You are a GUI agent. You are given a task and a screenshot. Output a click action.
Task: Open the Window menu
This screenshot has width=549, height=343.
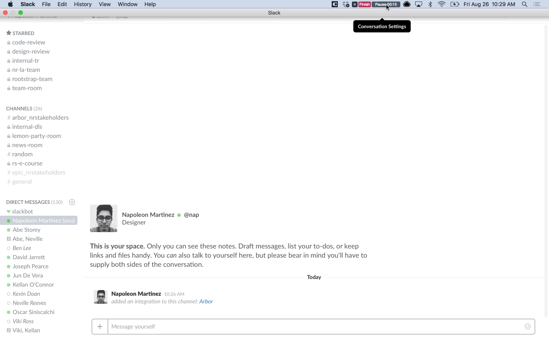pos(127,4)
